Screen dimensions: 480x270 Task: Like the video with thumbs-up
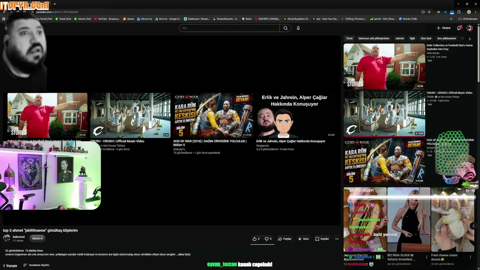pos(256,239)
